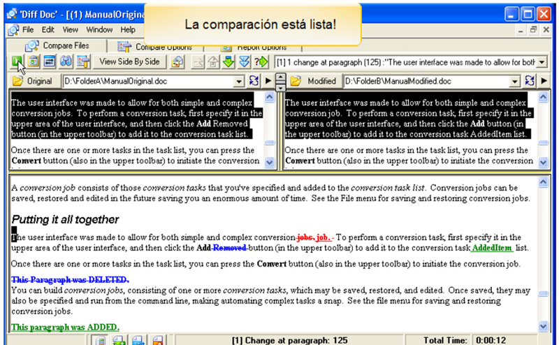Click the folder icon beside Modified label
Image resolution: width=559 pixels, height=345 pixels.
(x=296, y=81)
